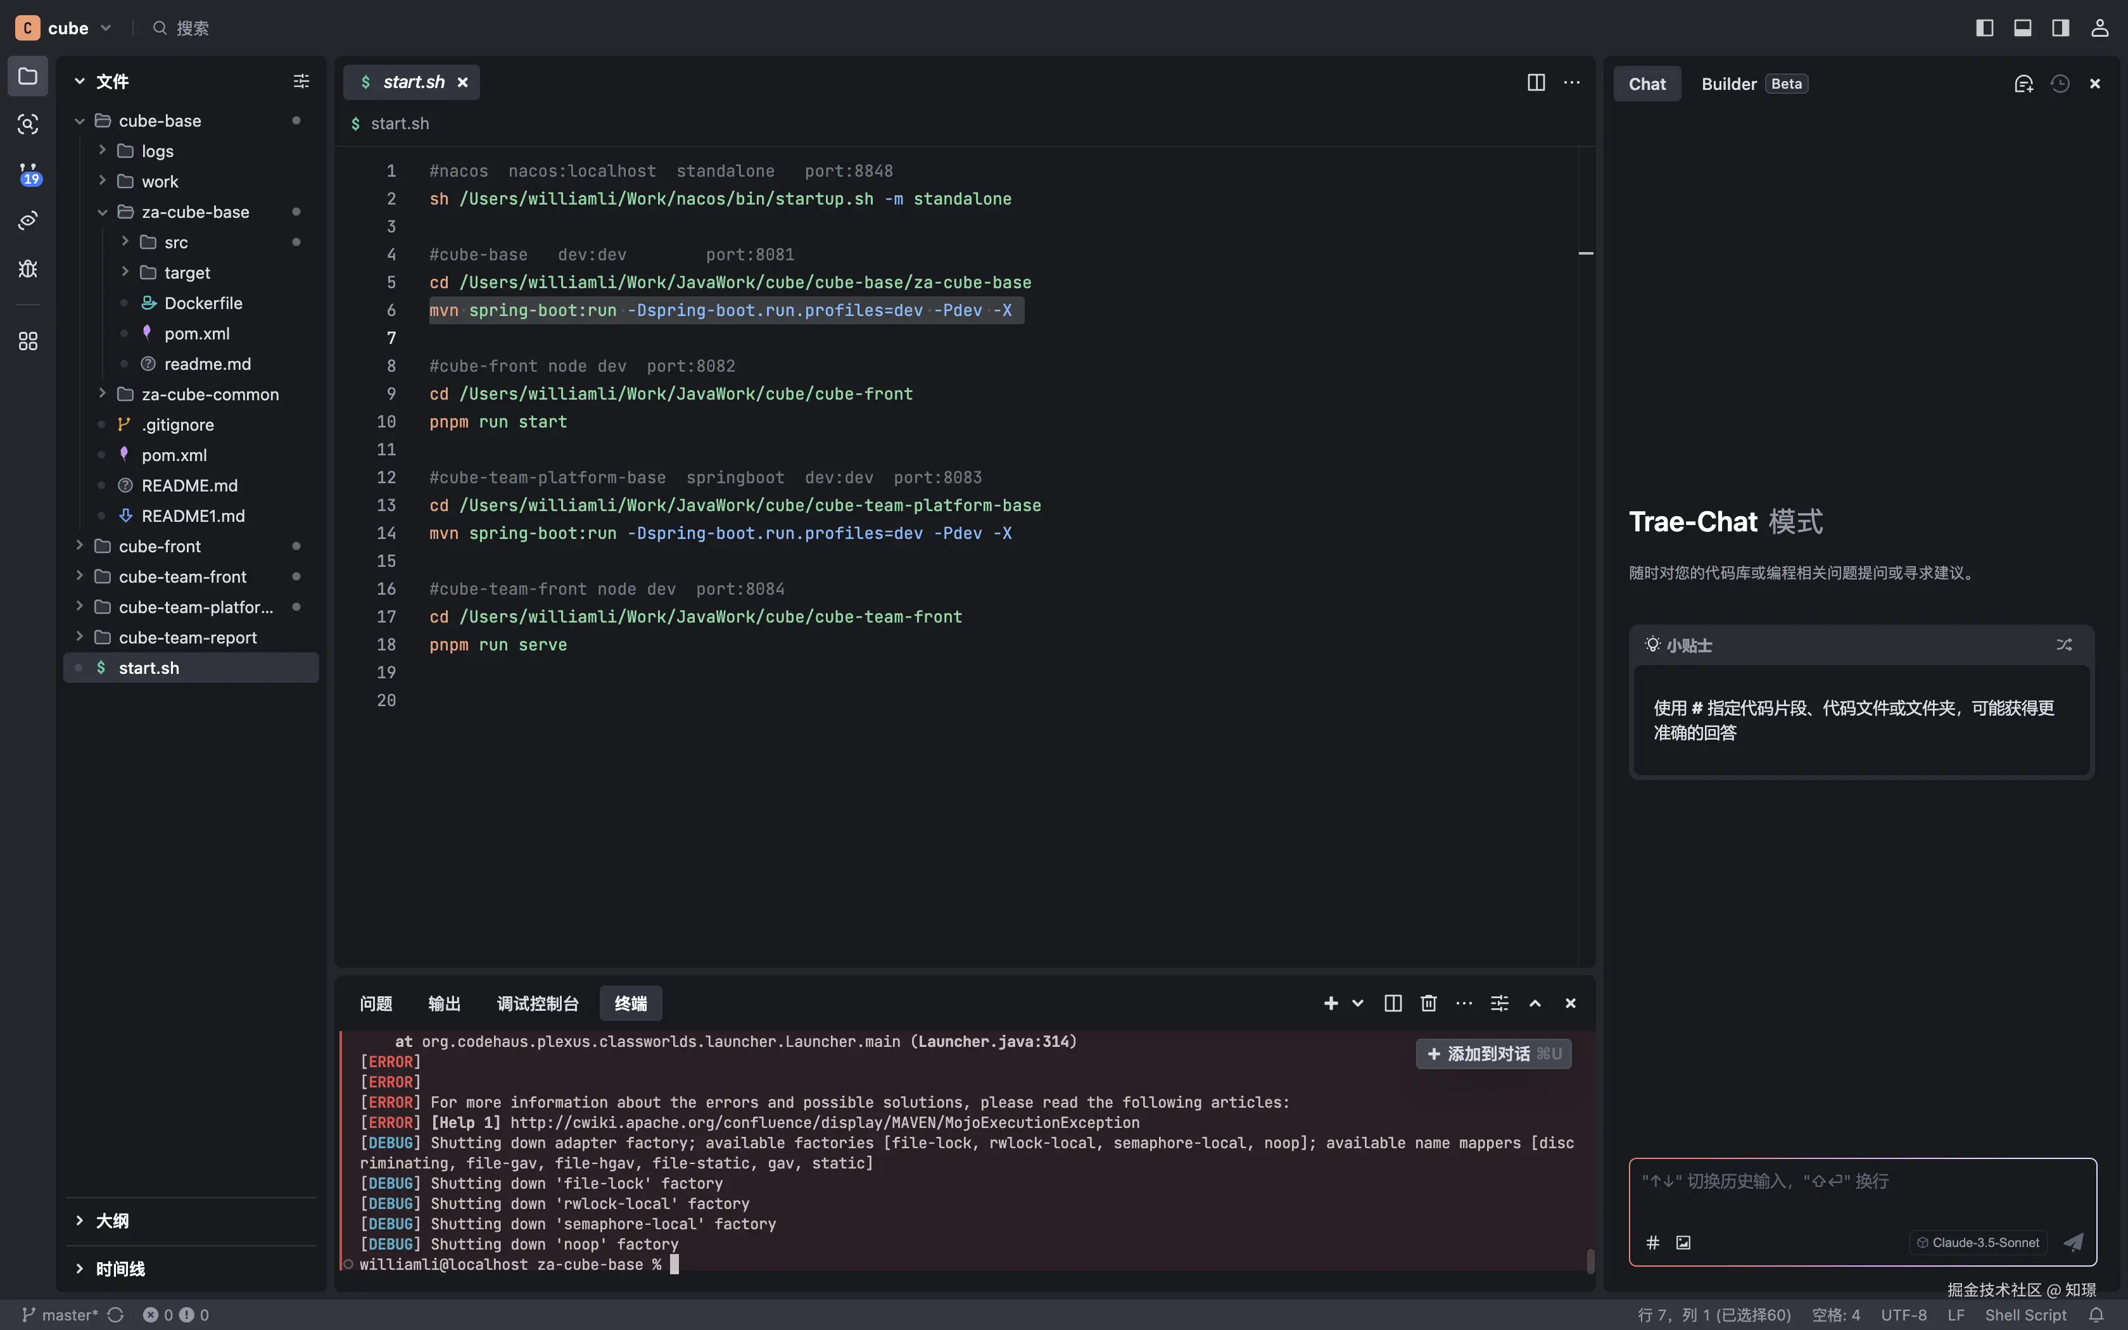Viewport: 2128px width, 1330px height.
Task: Expand the 大纲 outline section
Action: tap(111, 1220)
